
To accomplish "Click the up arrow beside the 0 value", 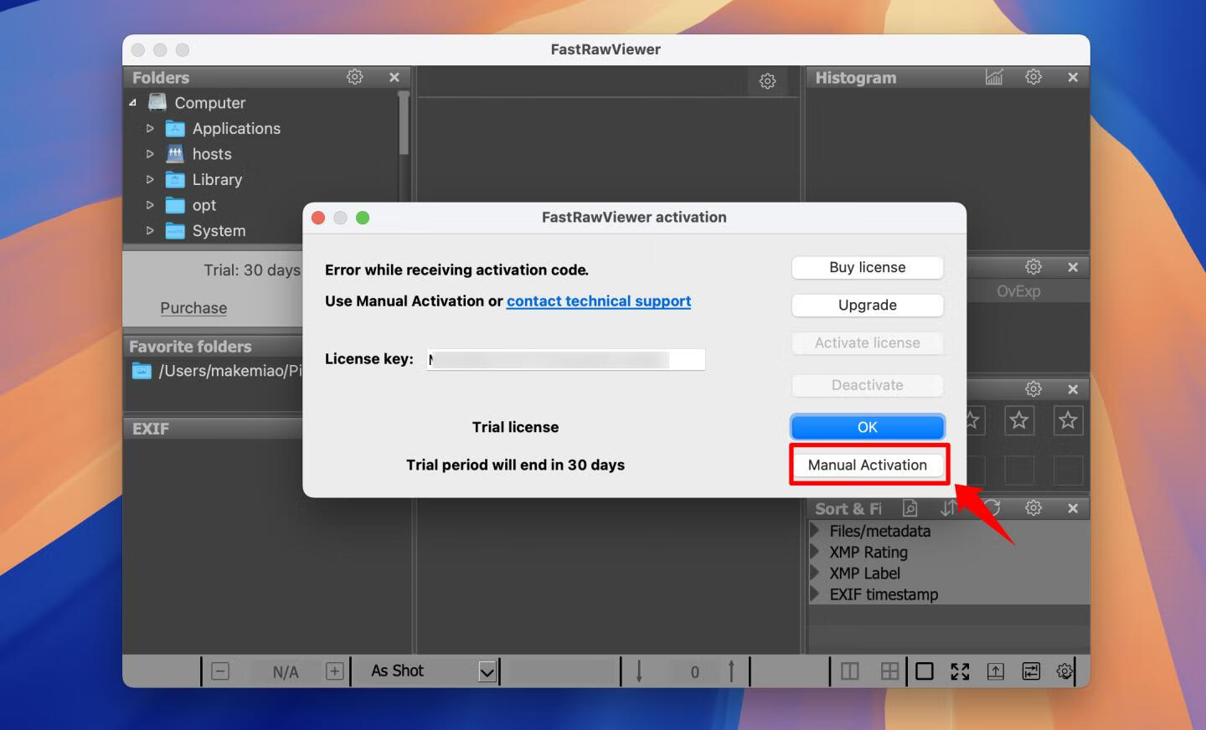I will (731, 671).
